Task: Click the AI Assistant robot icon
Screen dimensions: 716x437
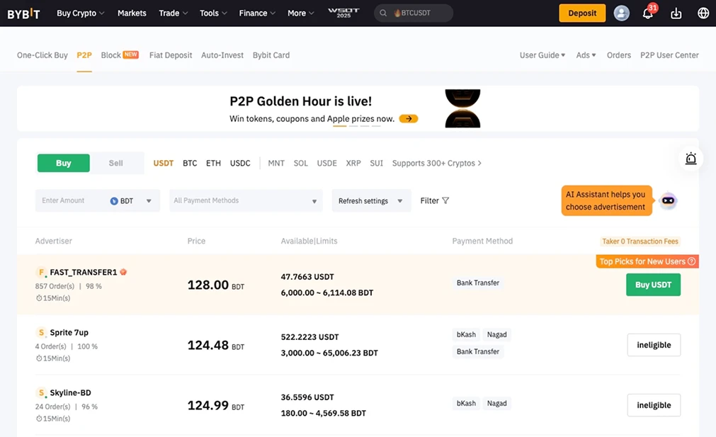Action: [668, 200]
